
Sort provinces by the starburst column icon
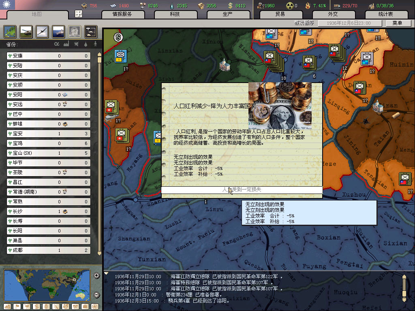click(76, 44)
